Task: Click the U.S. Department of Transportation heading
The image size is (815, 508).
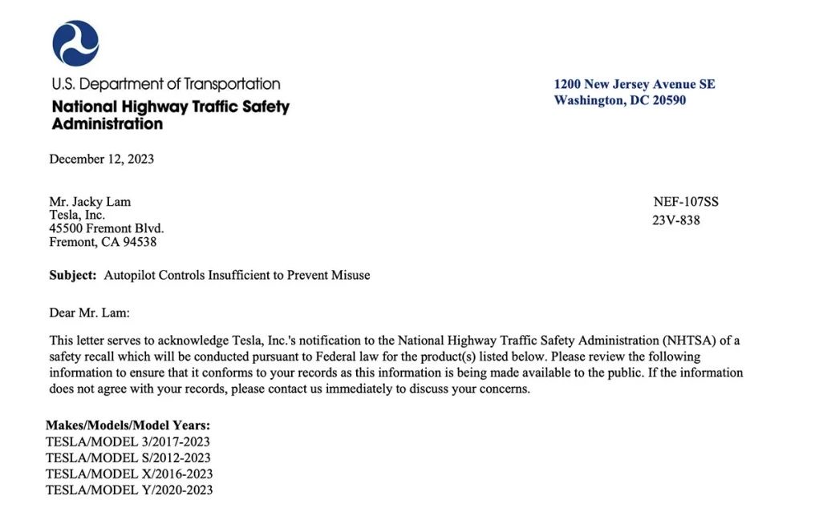Action: [x=166, y=84]
